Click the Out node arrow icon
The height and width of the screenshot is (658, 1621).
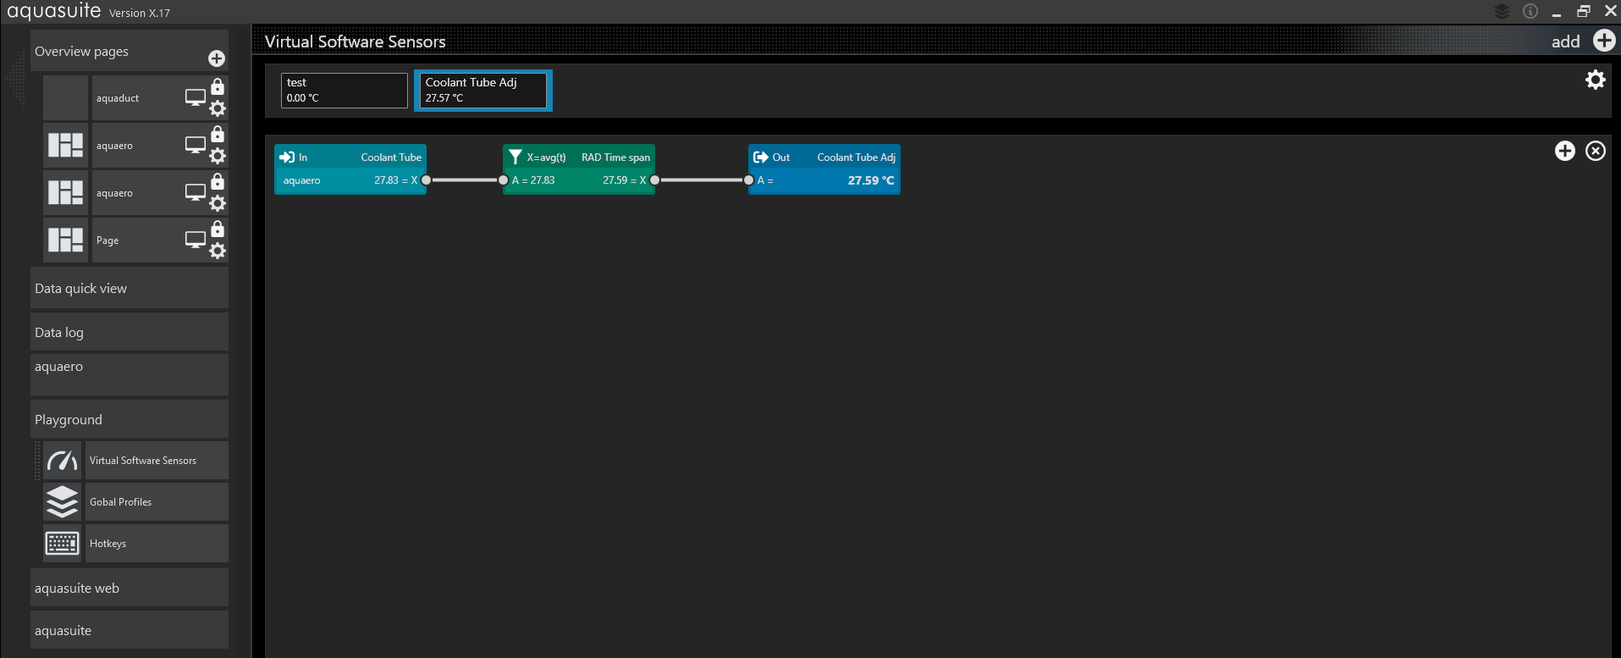tap(761, 158)
